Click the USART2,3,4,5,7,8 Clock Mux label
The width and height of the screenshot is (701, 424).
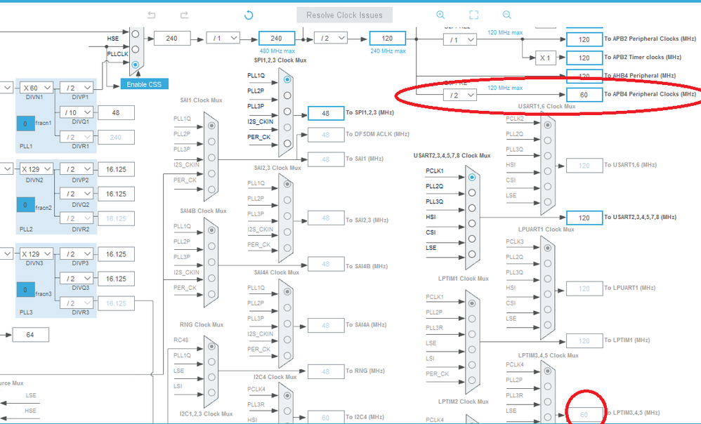(x=452, y=155)
